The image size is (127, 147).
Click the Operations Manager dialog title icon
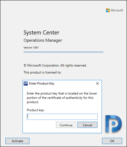click(x=26, y=83)
